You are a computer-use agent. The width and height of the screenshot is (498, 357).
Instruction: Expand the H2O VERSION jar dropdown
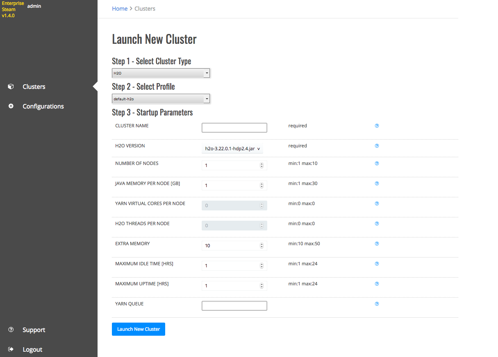click(x=232, y=149)
